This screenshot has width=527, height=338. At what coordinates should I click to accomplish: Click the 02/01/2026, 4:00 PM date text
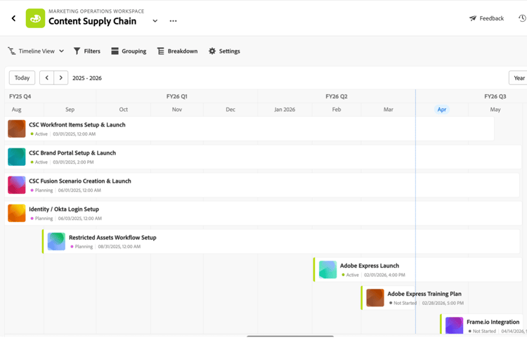coord(384,275)
